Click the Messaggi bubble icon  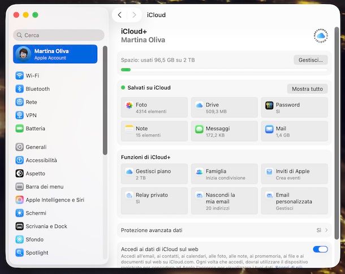click(199, 129)
